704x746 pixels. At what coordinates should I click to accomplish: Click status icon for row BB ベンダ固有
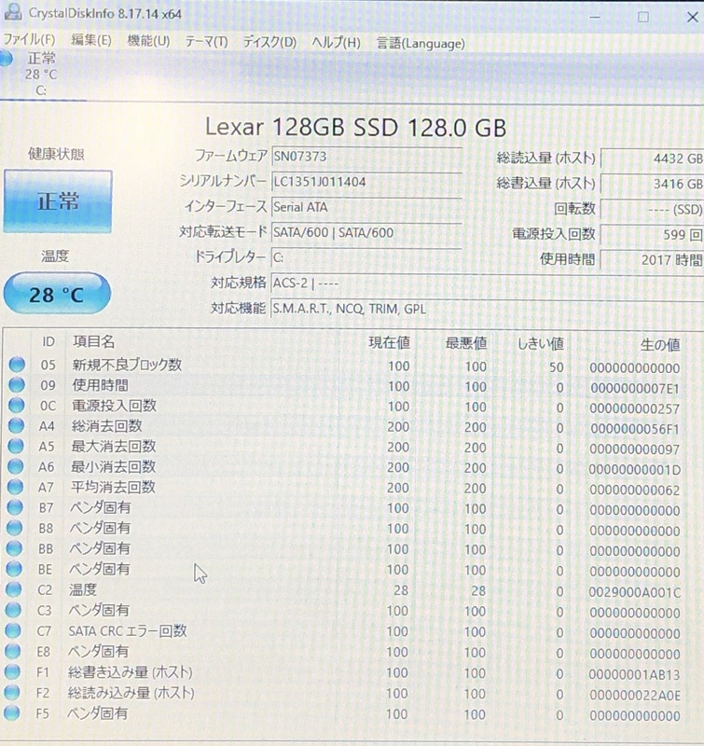14,548
